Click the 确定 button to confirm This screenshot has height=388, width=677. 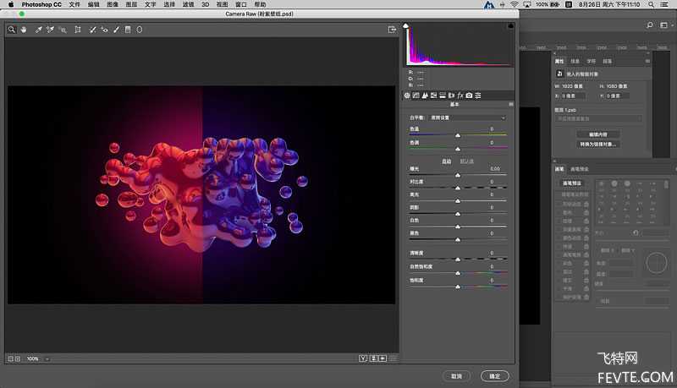(x=494, y=375)
